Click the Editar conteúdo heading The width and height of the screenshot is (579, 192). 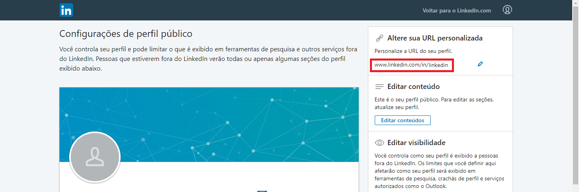tap(413, 87)
